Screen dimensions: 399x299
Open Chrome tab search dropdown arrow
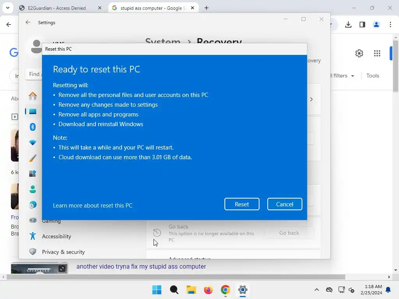point(8,8)
